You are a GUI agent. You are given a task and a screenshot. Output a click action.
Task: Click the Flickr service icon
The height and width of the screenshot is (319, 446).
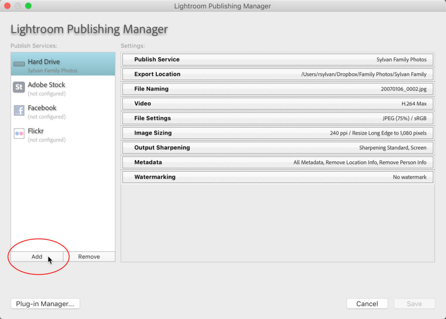(x=18, y=134)
